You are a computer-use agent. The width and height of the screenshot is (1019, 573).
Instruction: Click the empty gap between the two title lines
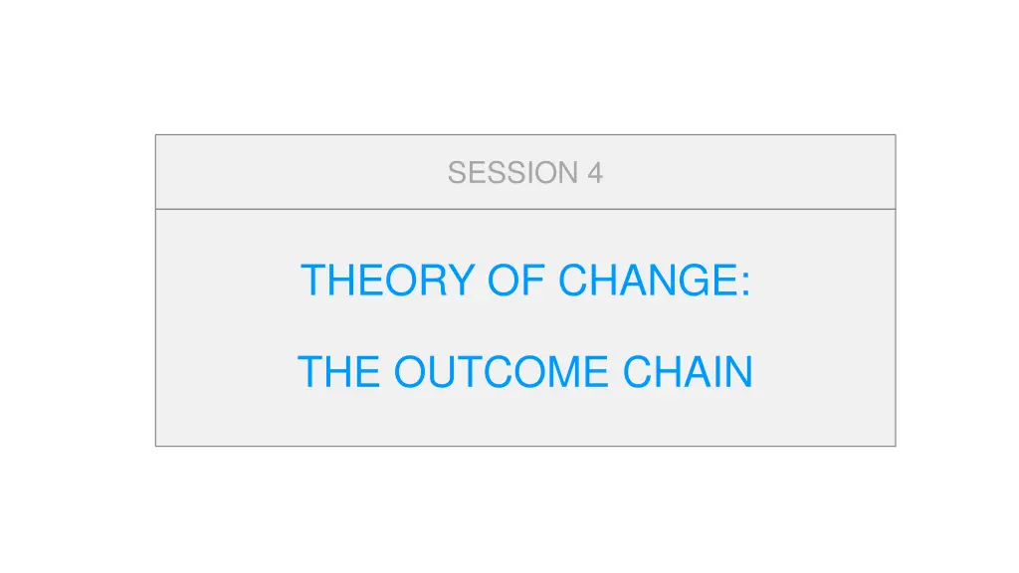[525, 326]
